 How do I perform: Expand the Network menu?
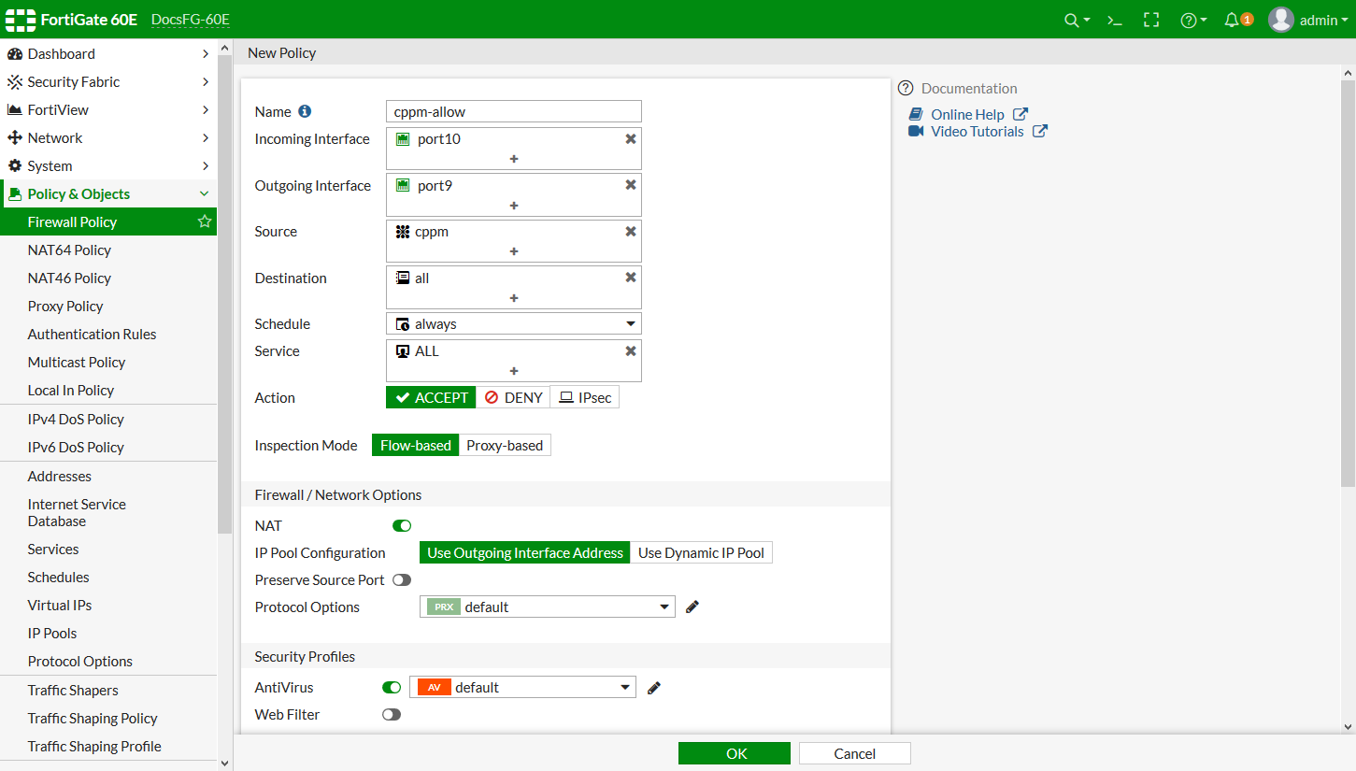pyautogui.click(x=108, y=137)
